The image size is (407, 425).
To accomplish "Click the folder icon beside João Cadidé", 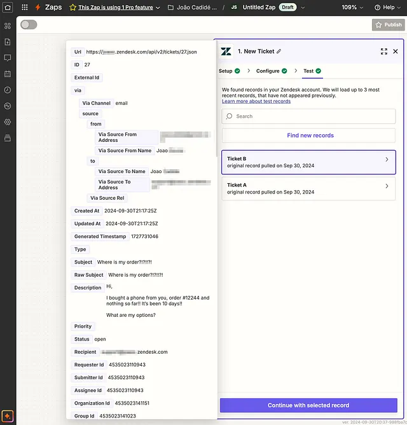I will point(170,8).
